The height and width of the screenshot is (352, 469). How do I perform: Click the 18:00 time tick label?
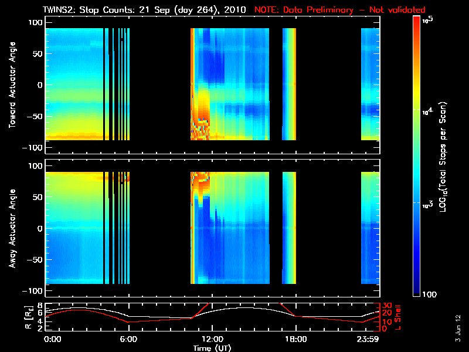point(295,339)
